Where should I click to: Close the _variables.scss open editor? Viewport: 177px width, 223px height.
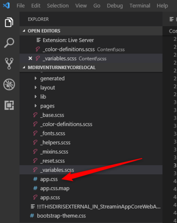coord(30,59)
